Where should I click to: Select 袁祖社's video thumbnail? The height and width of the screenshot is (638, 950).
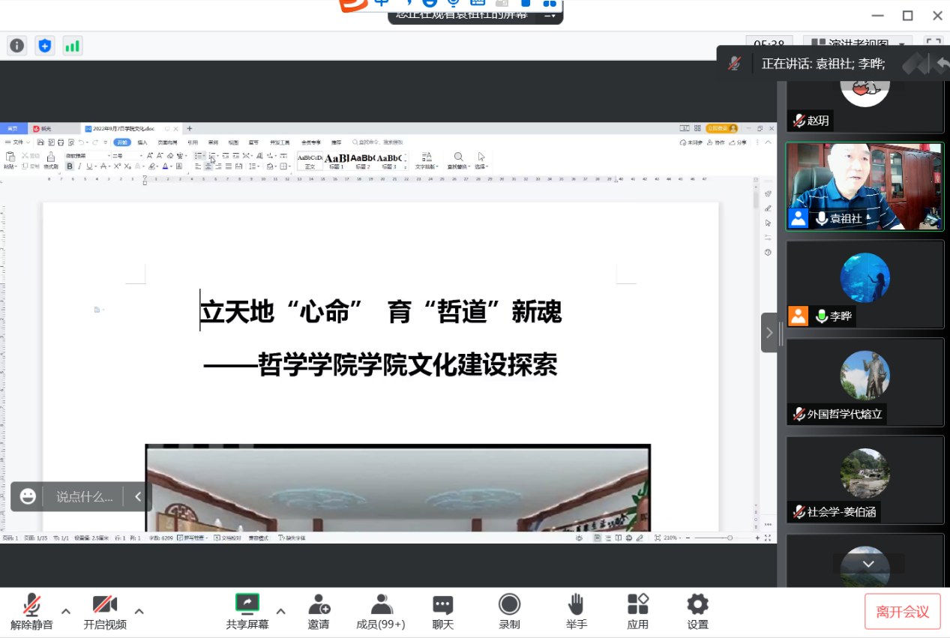pos(865,187)
